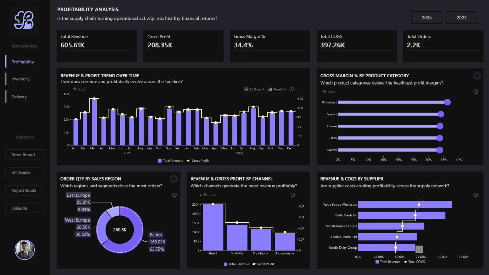Go back in the Revenue & Profit Trend chart
The width and height of the screenshot is (489, 275).
tap(79, 89)
